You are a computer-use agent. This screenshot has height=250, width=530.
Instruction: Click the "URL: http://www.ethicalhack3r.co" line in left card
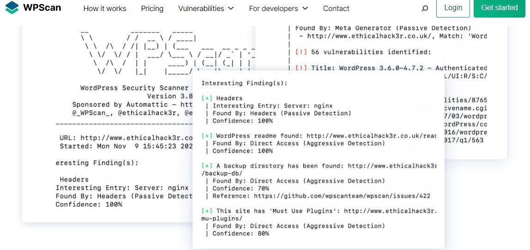coord(126,138)
